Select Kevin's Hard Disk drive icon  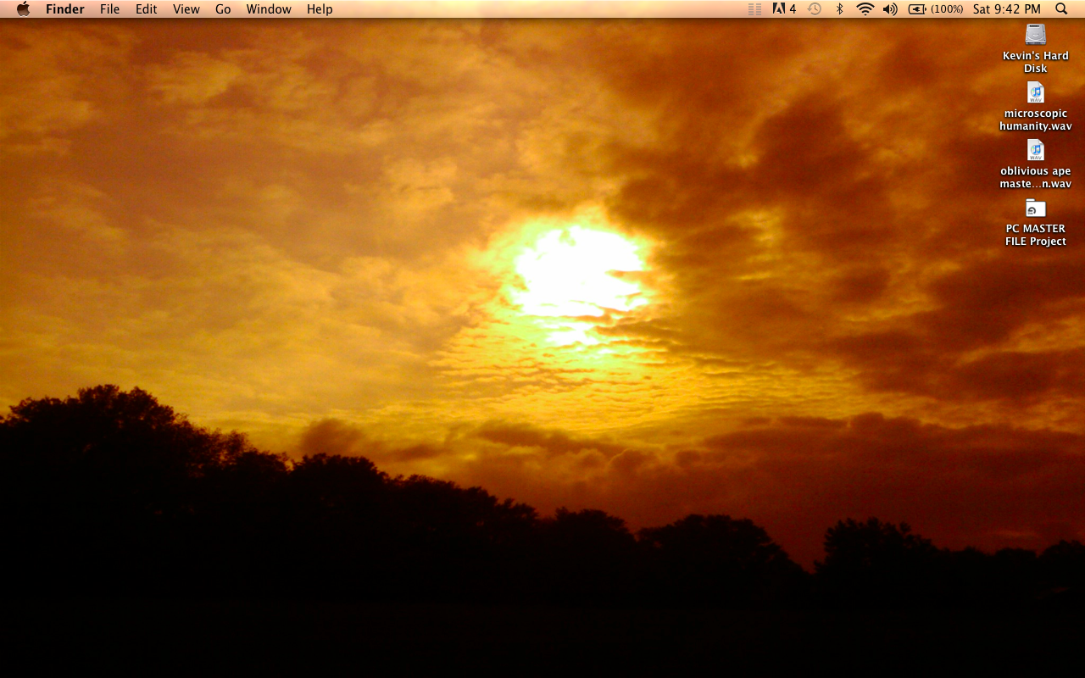[x=1035, y=35]
